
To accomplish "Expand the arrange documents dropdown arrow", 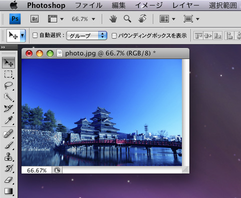I will click(173, 19).
